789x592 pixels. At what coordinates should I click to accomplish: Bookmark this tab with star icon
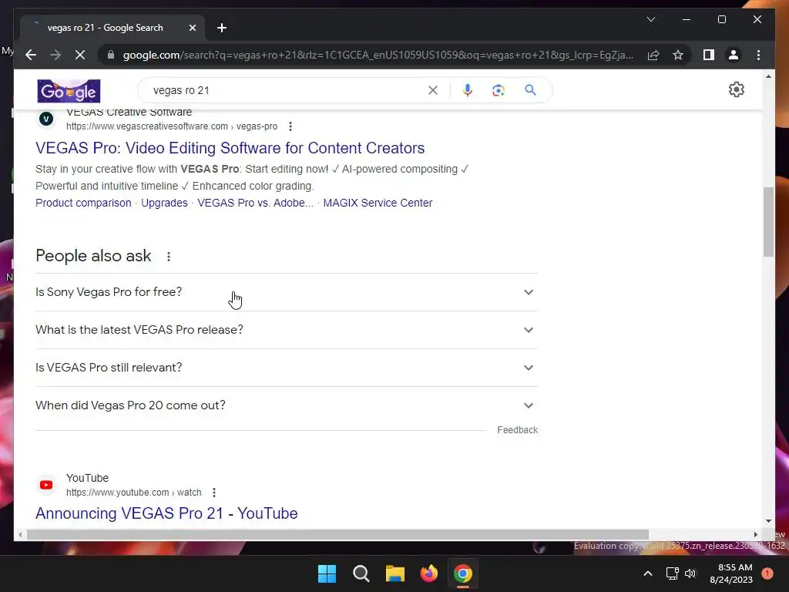[x=678, y=55]
